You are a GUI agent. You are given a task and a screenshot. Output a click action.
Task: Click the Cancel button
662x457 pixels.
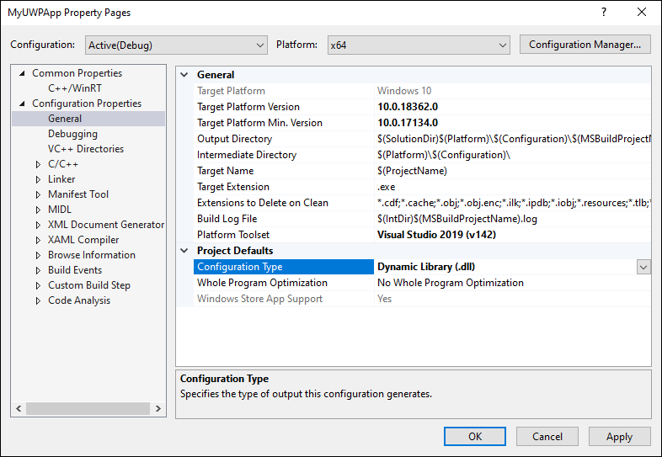(547, 436)
